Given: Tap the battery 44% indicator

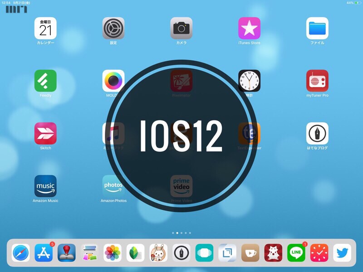Looking at the screenshot, I should coord(354,3).
